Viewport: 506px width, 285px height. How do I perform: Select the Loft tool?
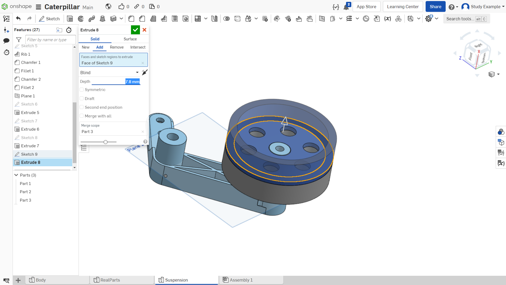(x=103, y=19)
